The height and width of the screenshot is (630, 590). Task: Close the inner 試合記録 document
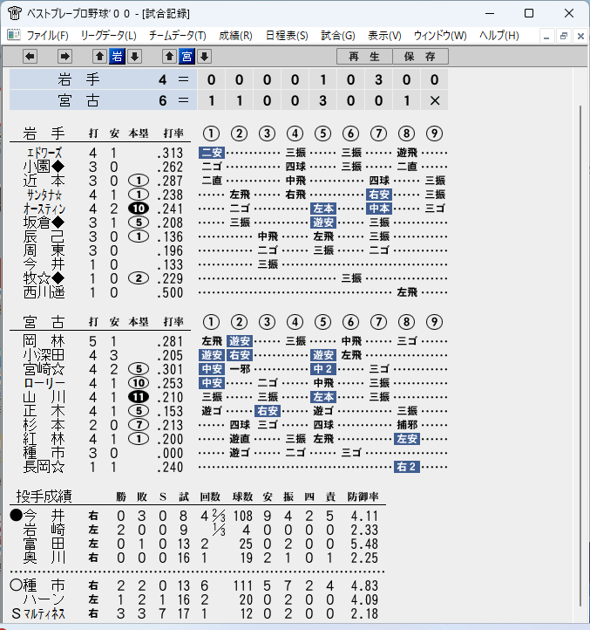click(580, 36)
